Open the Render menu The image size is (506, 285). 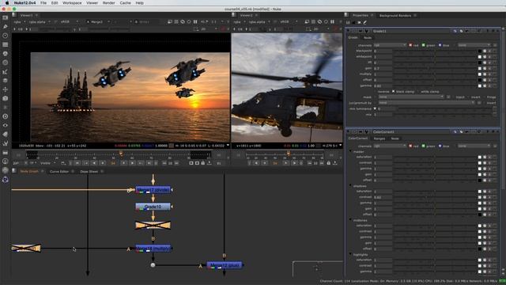click(109, 3)
